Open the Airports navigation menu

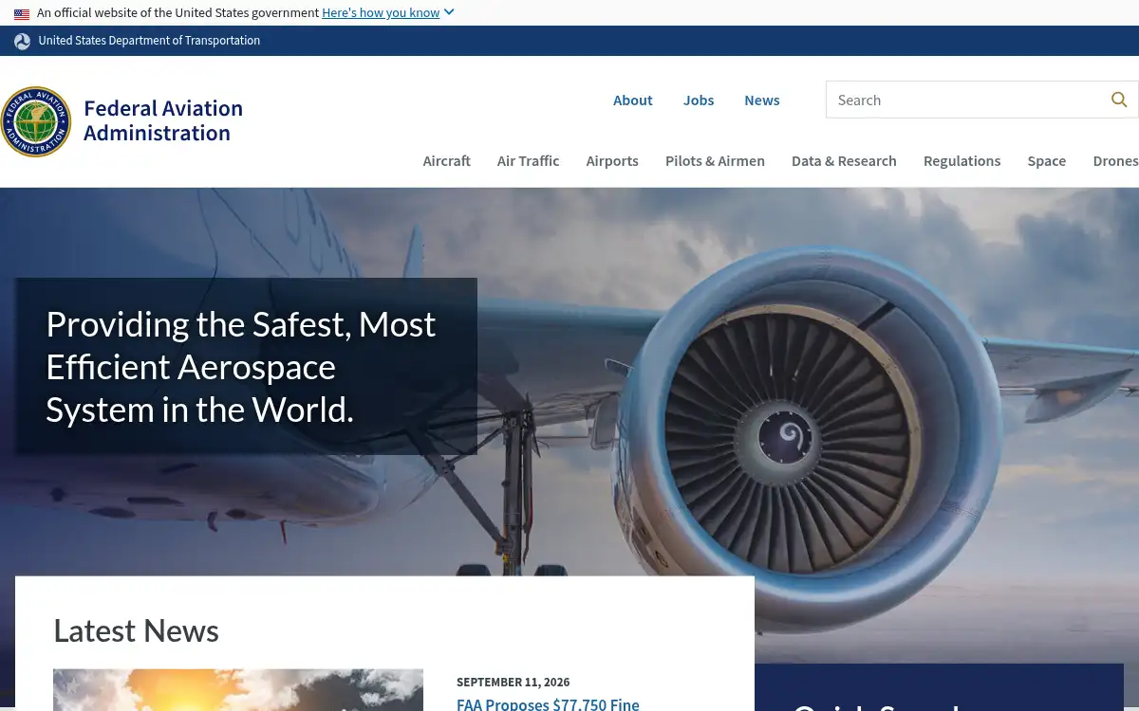tap(612, 161)
